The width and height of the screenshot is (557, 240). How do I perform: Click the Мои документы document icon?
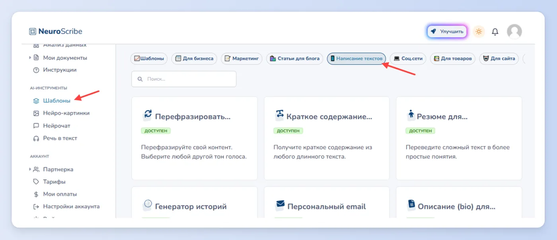tap(36, 58)
